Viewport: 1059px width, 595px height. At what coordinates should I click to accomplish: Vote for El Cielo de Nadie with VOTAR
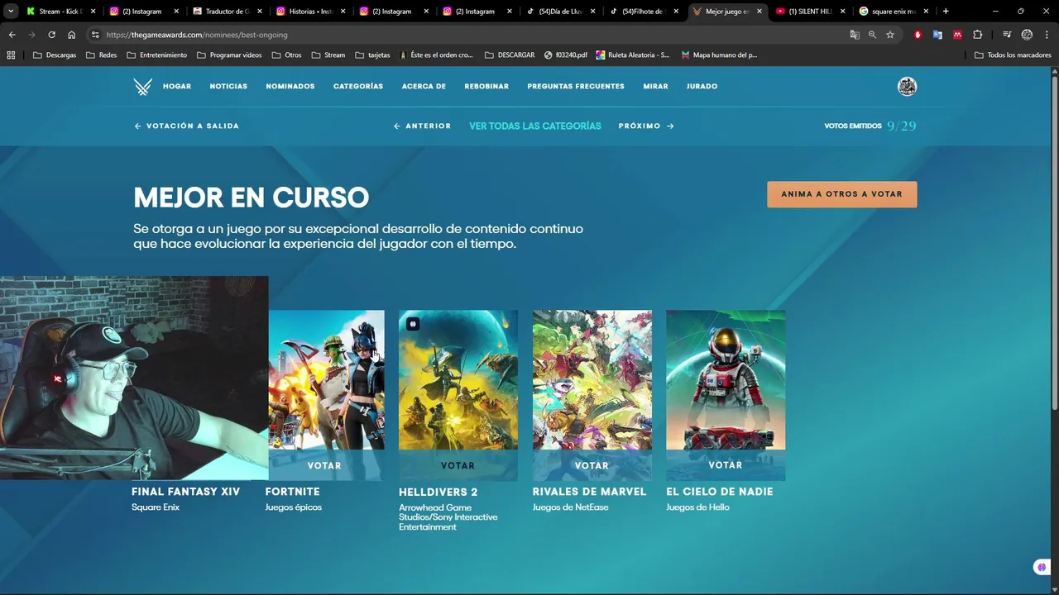coord(726,465)
